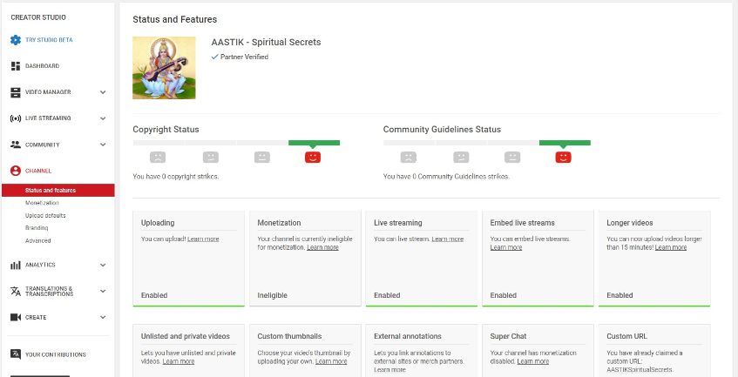Click the third grey face under Copyright Status
The width and height of the screenshot is (738, 377).
coord(262,157)
